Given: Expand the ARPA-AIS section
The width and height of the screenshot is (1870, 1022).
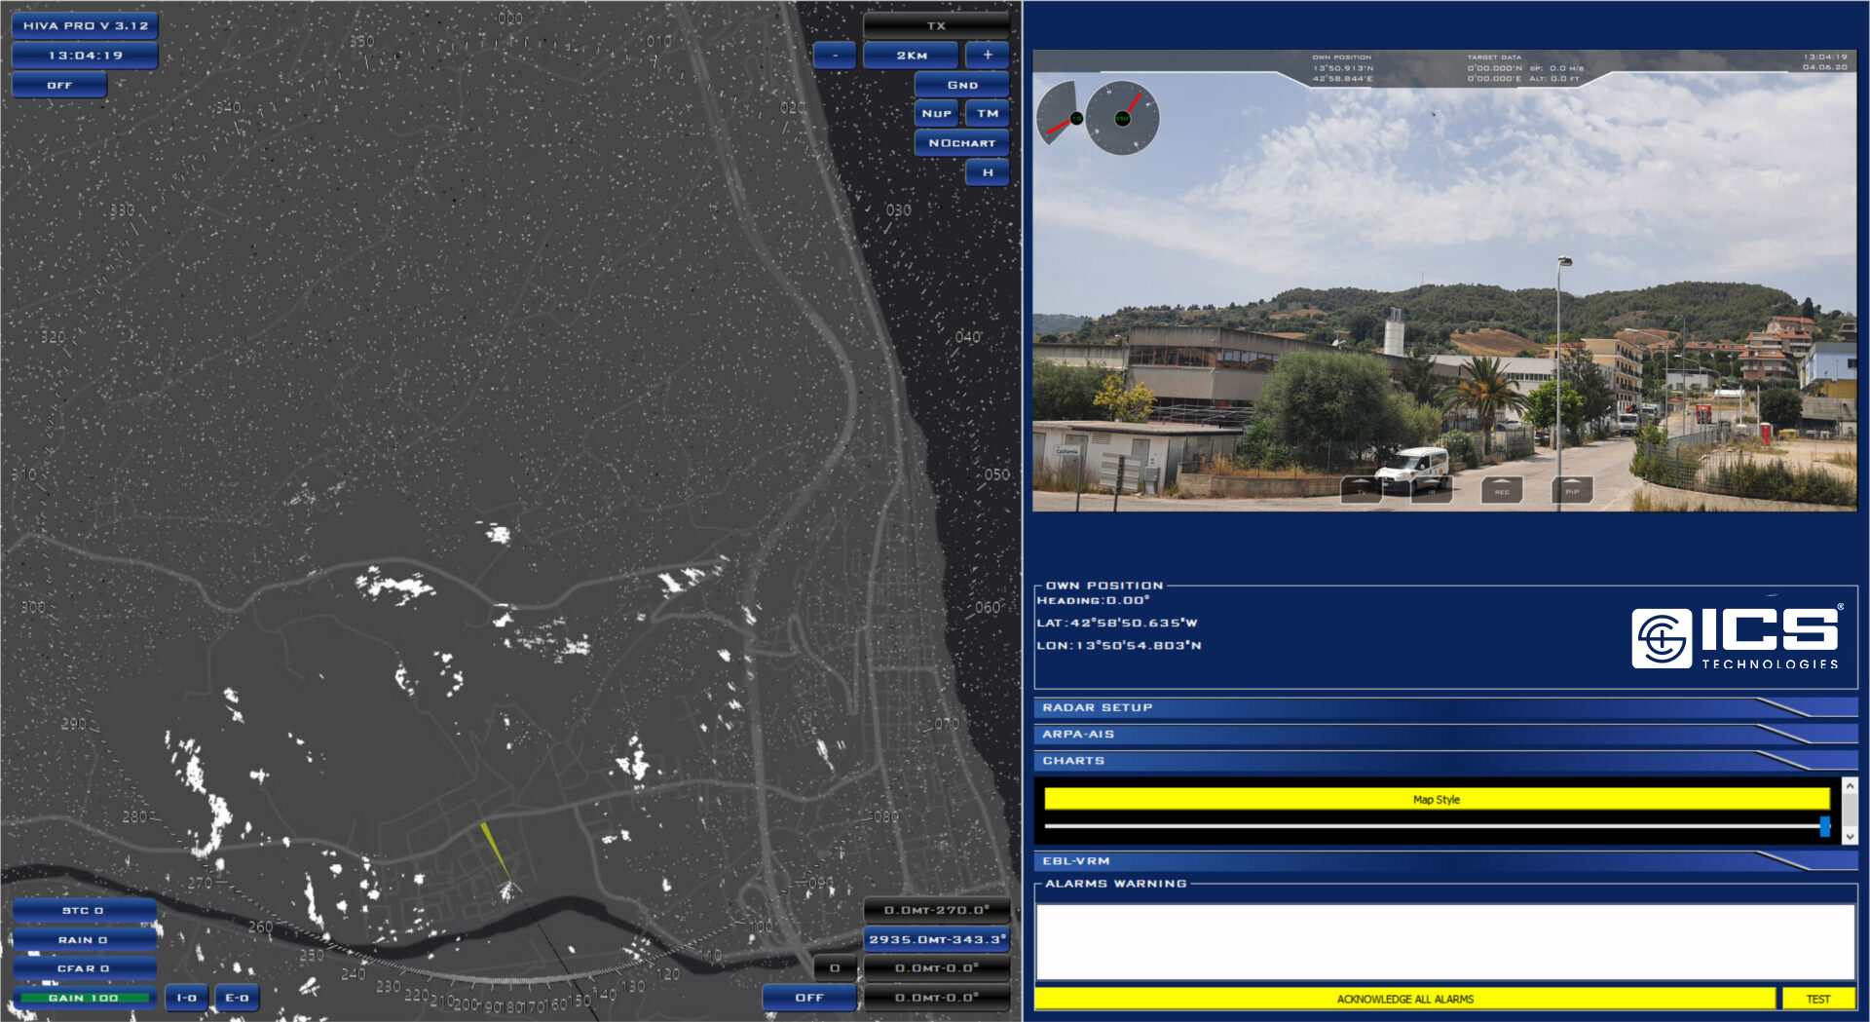Looking at the screenshot, I should pyautogui.click(x=1445, y=734).
